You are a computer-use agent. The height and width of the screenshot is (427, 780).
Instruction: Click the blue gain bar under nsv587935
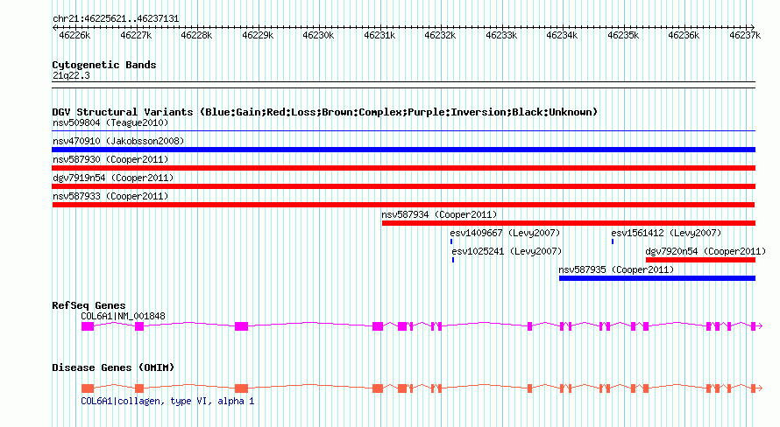(657, 278)
